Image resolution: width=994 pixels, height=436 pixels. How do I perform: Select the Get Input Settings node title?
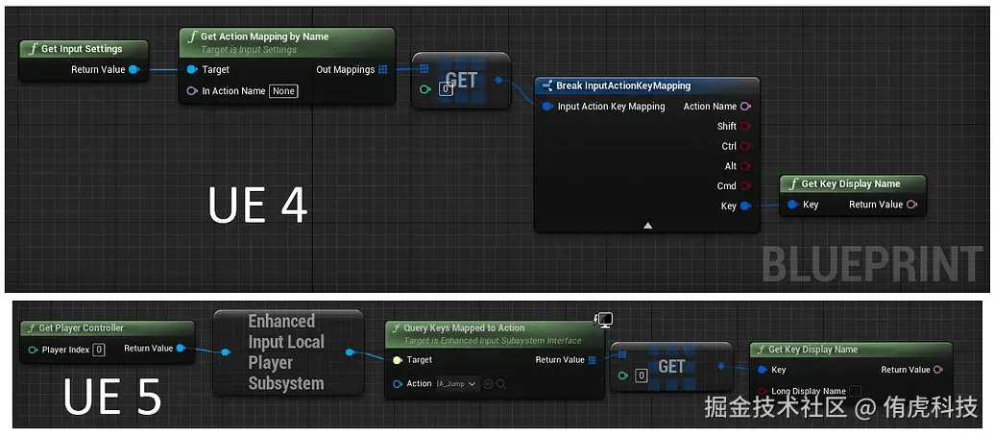pos(82,49)
